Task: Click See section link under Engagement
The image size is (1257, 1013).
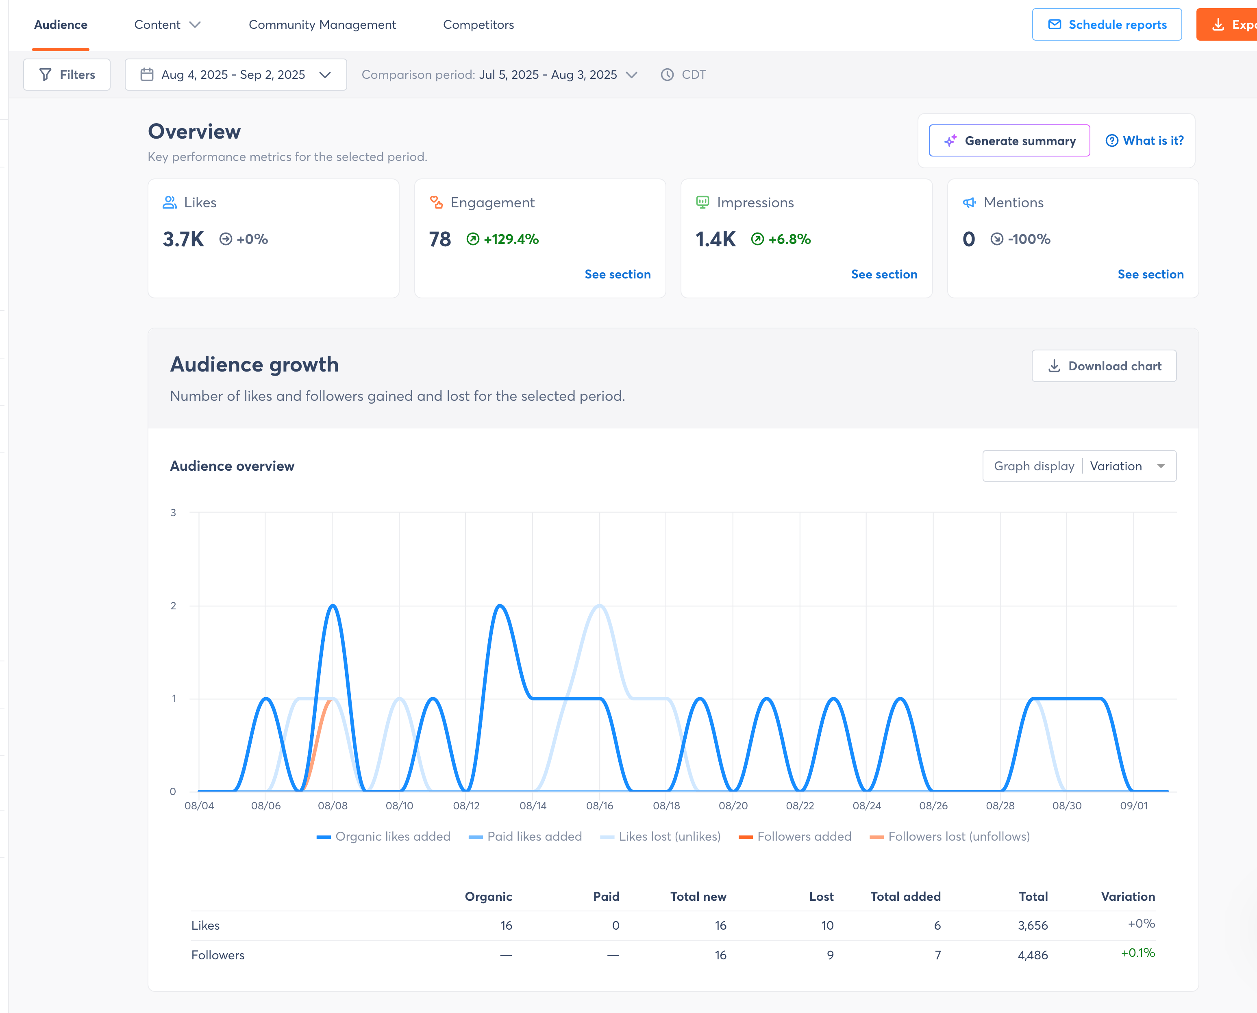Action: click(x=617, y=274)
